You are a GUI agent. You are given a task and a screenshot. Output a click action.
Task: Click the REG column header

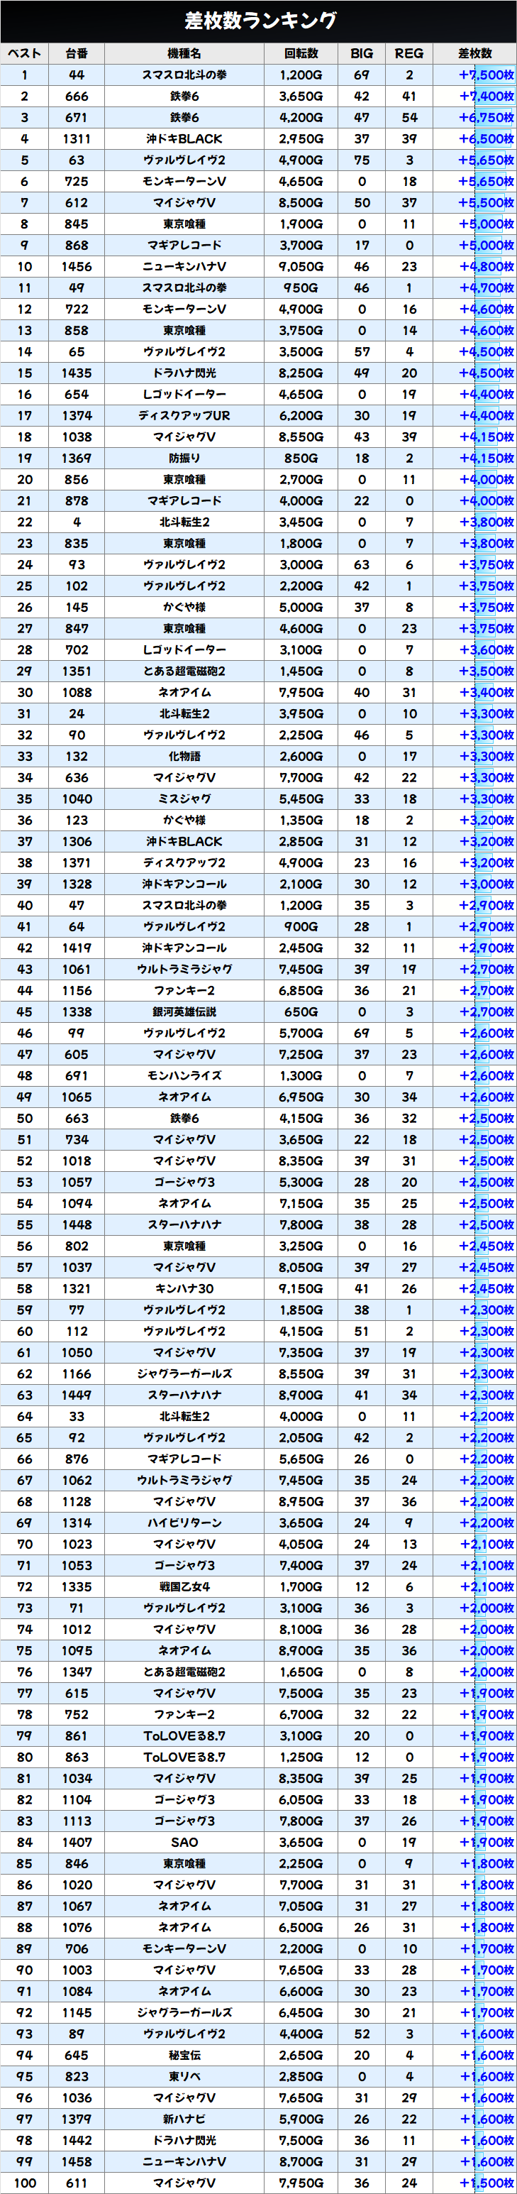click(409, 54)
